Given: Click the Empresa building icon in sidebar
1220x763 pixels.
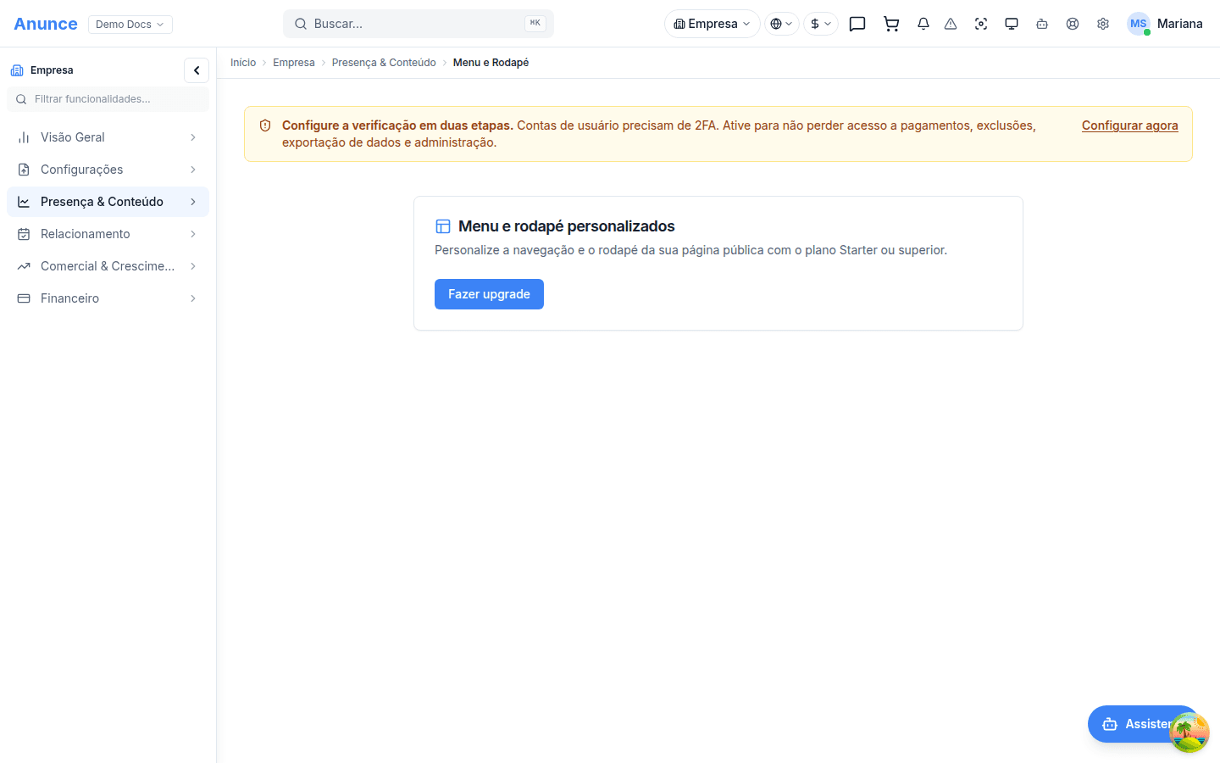Looking at the screenshot, I should (17, 70).
